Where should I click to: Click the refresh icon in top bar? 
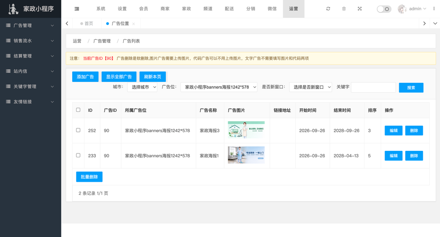(x=328, y=9)
